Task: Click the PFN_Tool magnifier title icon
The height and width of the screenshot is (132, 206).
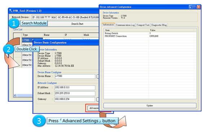Action: click(11, 10)
